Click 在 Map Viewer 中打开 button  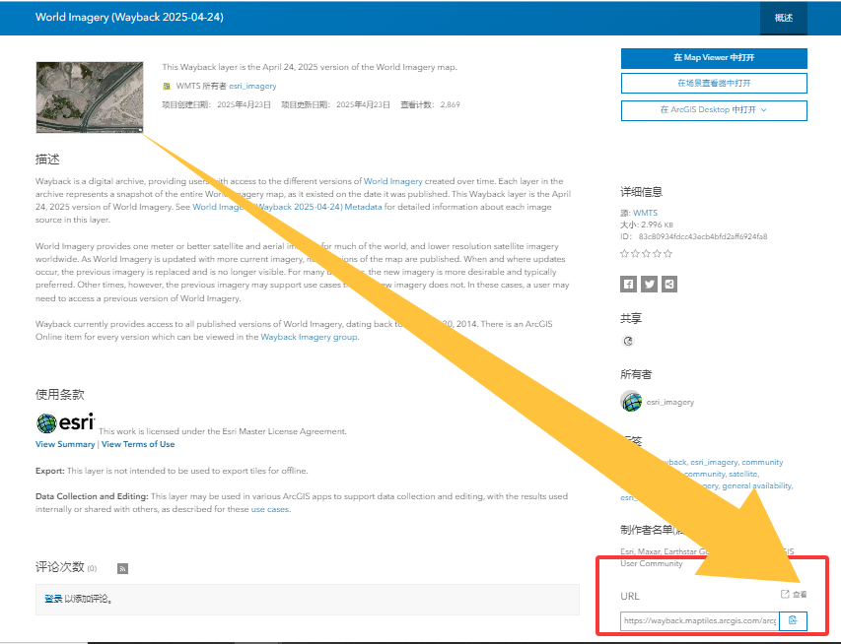click(x=714, y=58)
